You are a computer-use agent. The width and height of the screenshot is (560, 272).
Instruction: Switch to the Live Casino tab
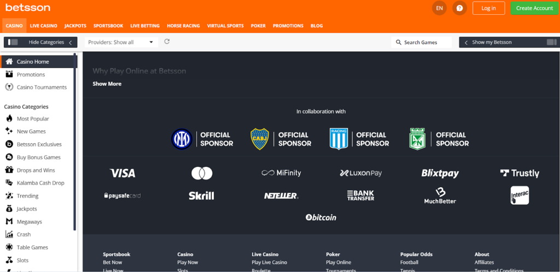(x=43, y=26)
